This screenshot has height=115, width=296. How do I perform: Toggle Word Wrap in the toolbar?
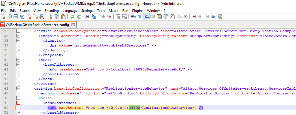click(133, 17)
